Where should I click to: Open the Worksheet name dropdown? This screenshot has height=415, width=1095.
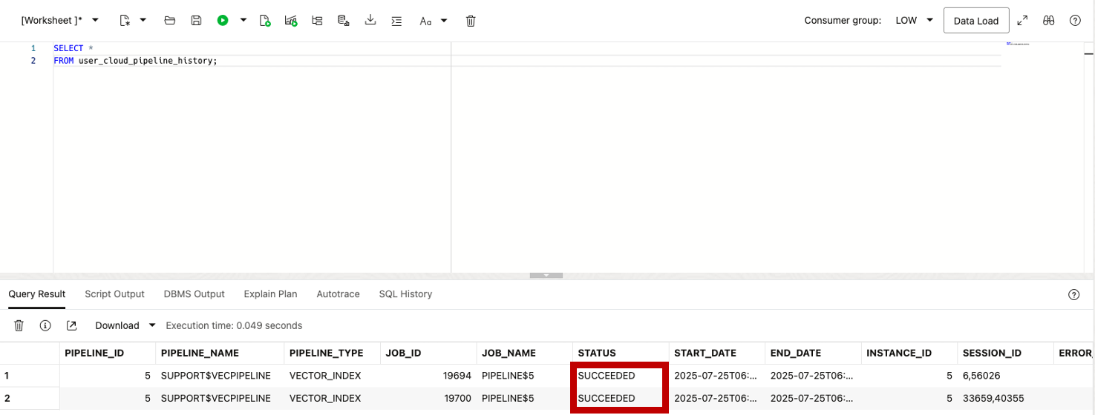(x=95, y=21)
